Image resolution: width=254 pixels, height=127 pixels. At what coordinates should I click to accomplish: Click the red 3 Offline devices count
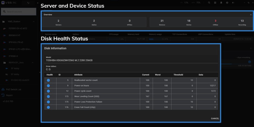coord(215,22)
